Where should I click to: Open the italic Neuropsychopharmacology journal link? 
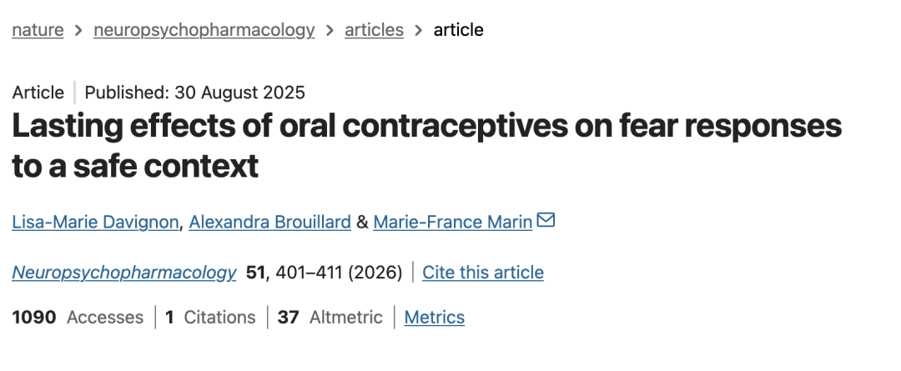point(124,273)
